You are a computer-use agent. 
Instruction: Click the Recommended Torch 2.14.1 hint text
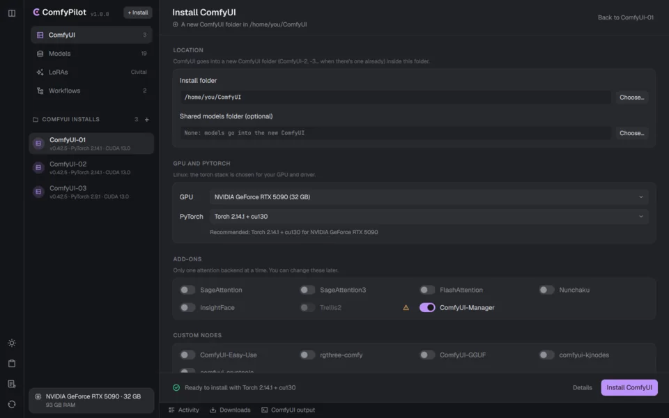tap(294, 233)
